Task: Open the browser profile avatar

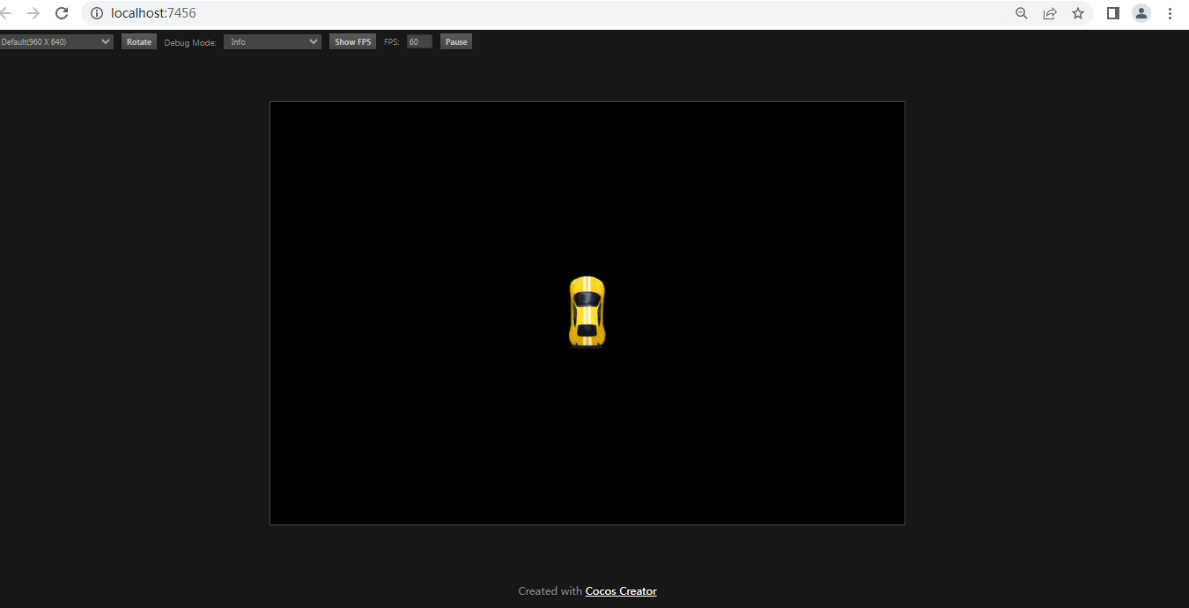Action: [1141, 13]
